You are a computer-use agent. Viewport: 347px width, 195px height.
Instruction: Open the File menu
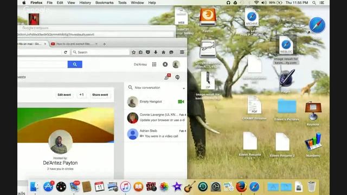coord(49,3)
